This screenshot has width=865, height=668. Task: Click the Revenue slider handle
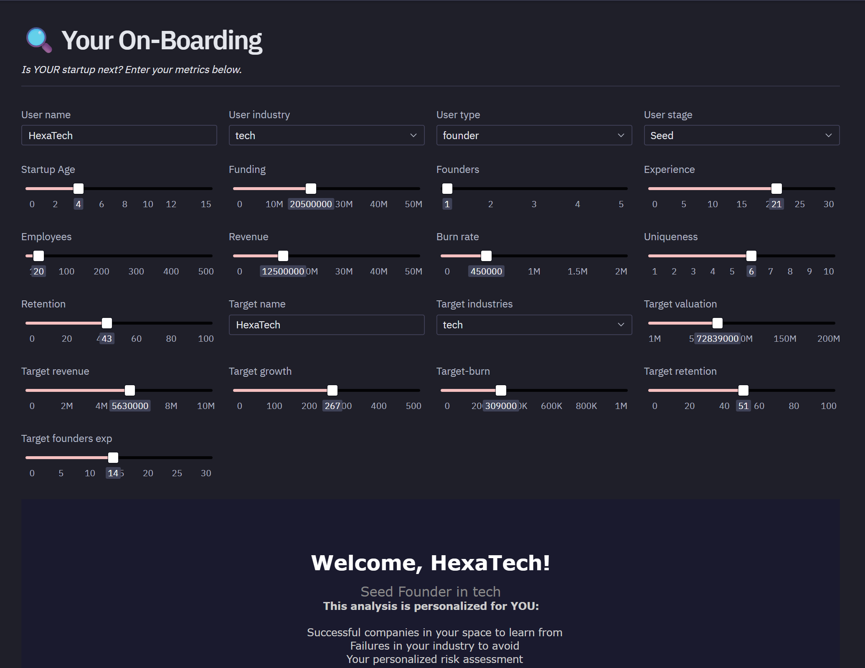pos(283,256)
